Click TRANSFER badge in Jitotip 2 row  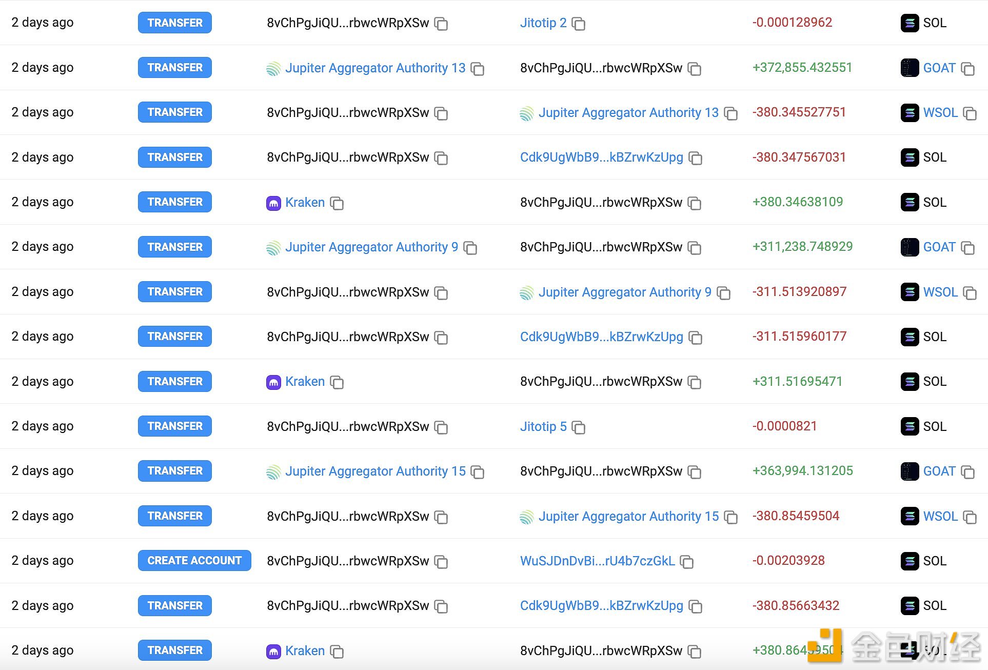pyautogui.click(x=175, y=23)
